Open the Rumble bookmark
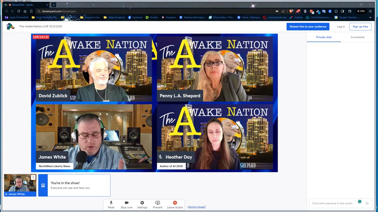The image size is (378, 212). coord(152,17)
